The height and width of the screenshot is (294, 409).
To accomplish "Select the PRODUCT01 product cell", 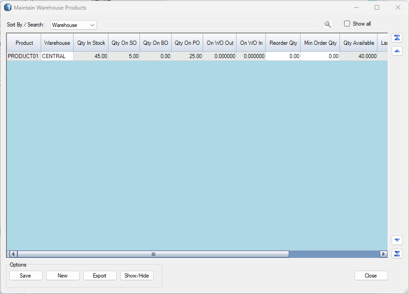I will point(23,56).
